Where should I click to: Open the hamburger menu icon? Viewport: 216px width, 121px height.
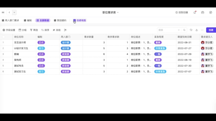[3, 12]
